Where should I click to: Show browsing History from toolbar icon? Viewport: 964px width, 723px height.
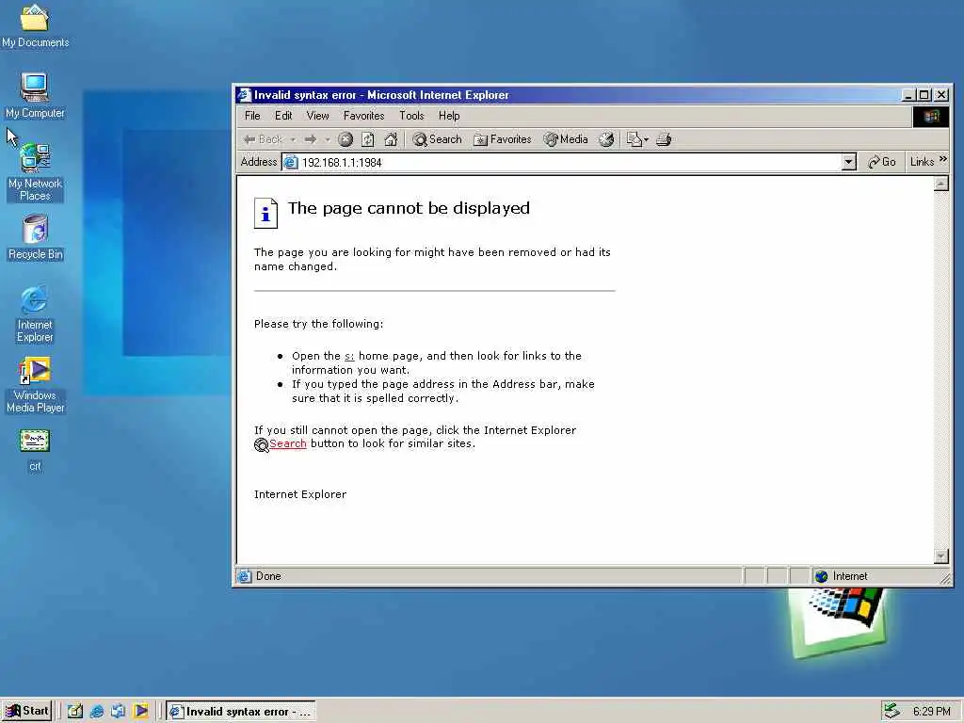606,139
